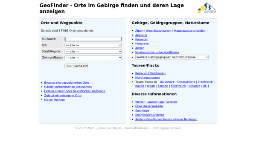Click Johannes Müller in the footer
The width and height of the screenshot is (256, 160).
coord(110,128)
